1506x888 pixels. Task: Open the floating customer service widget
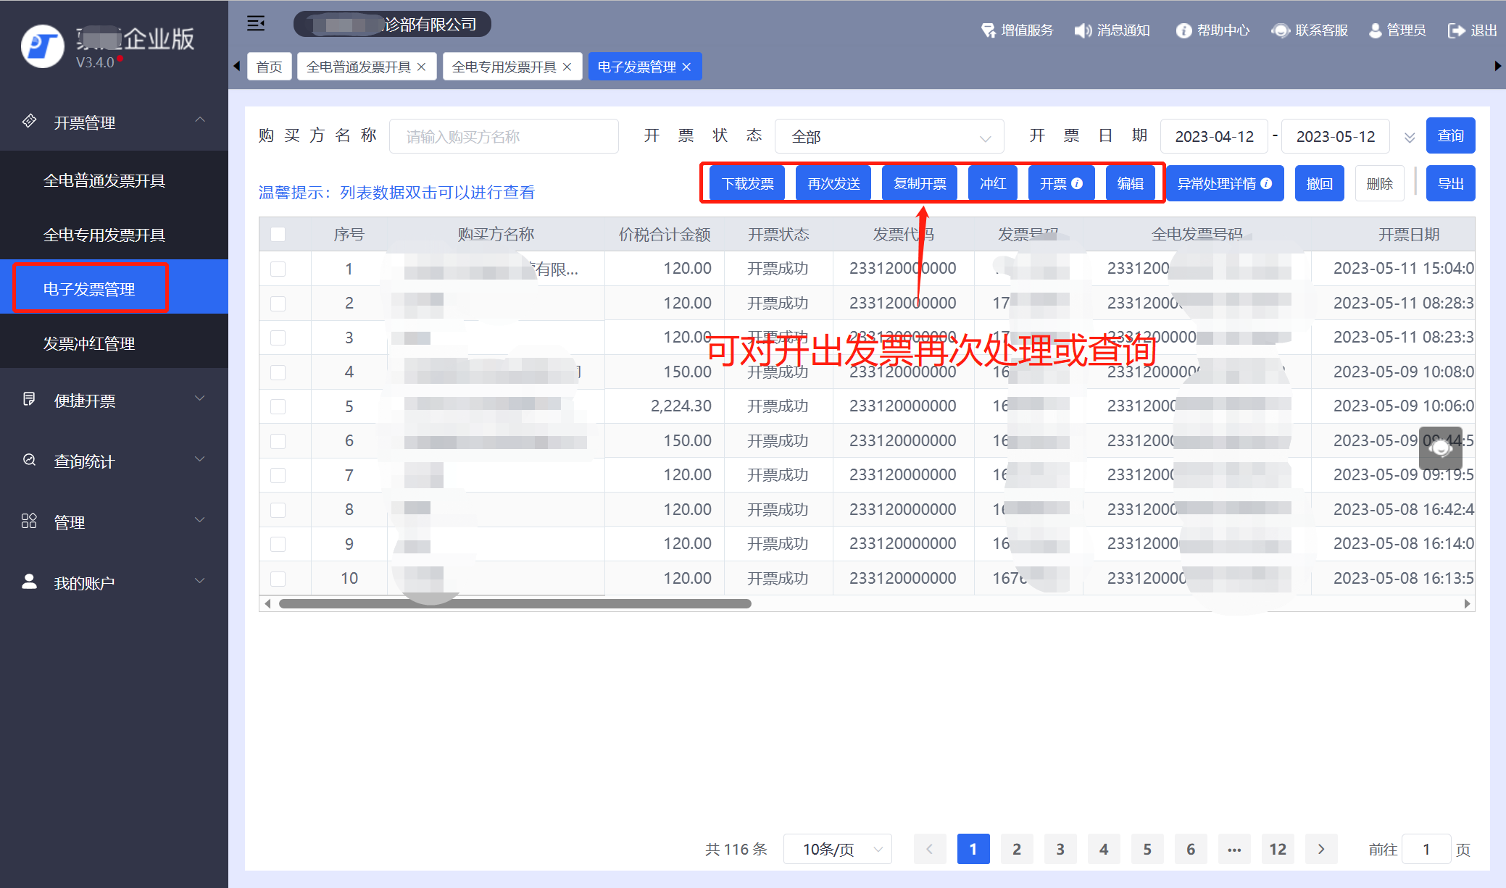point(1440,448)
